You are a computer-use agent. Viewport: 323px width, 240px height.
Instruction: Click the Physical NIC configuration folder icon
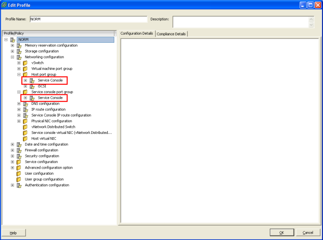(x=25, y=121)
